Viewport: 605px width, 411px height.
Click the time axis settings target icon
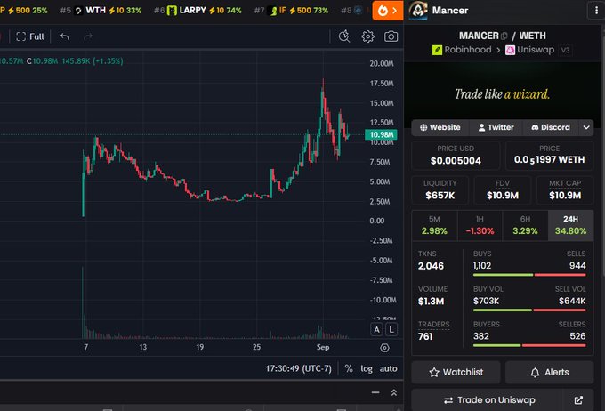(x=384, y=348)
